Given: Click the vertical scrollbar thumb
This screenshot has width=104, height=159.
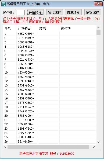Looking at the screenshot, I should [x=98, y=32].
